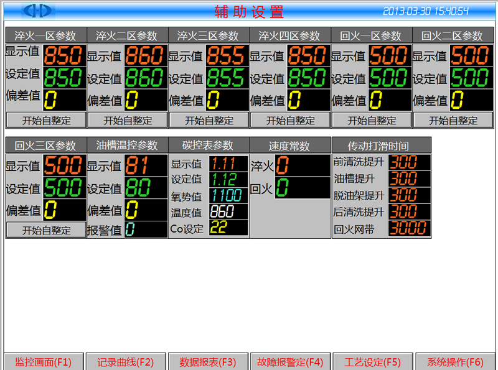Viewport: 498px width, 370px height.
Task: Open 数据报表(F3) screen
Action: (208, 362)
